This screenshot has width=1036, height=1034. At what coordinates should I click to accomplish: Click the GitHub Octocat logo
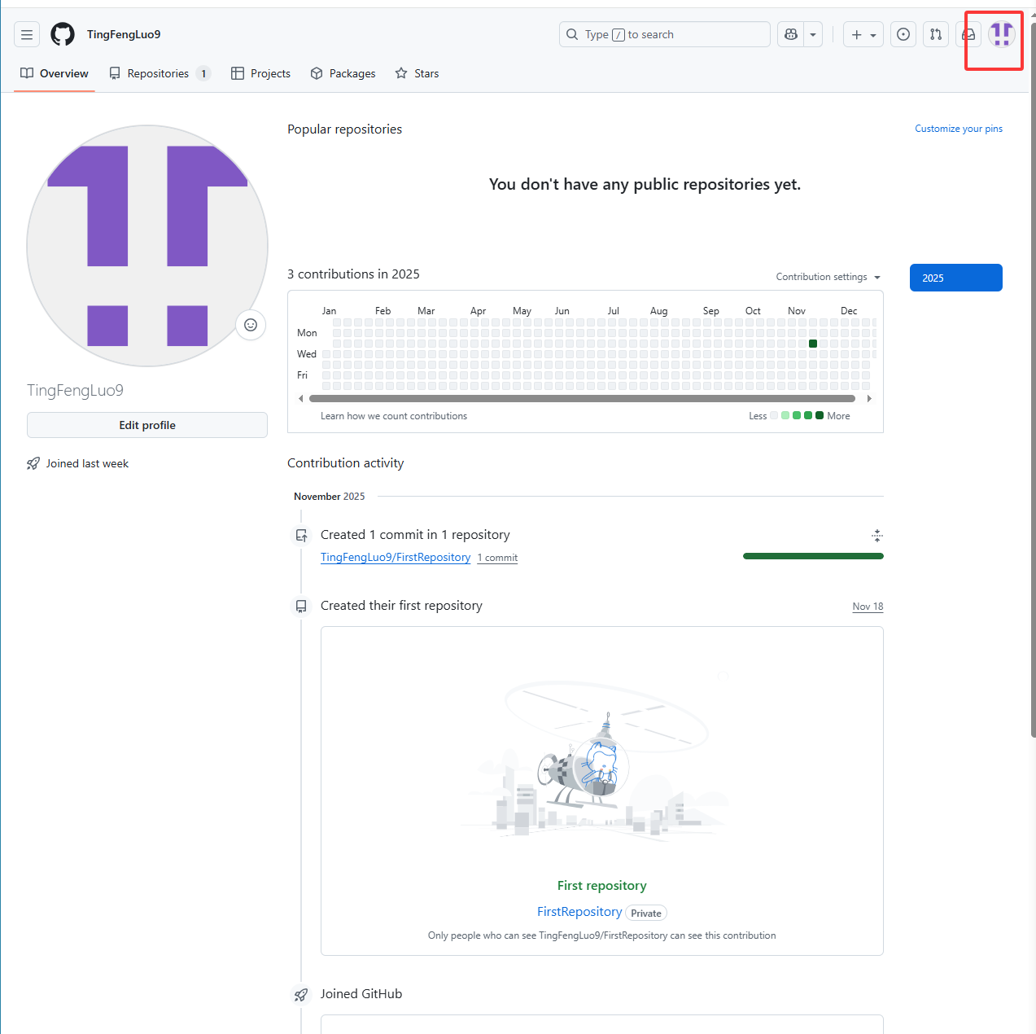click(63, 34)
